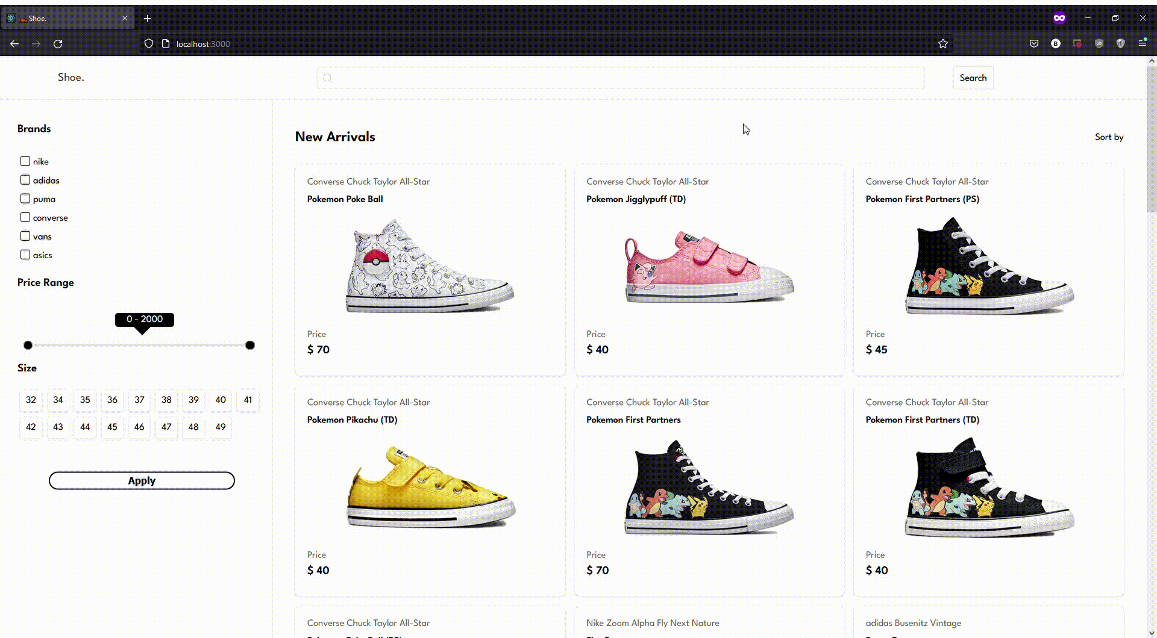Click the browser back navigation arrow

click(x=14, y=43)
